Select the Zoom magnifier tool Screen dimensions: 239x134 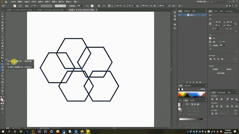(x=3, y=94)
